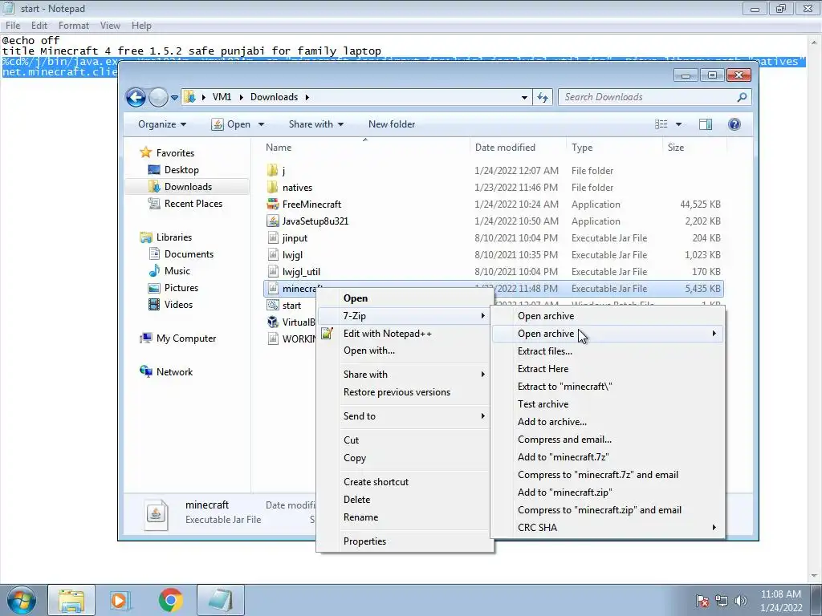The height and width of the screenshot is (616, 822).
Task: Choose Open with... in the context menu
Action: pos(405,351)
